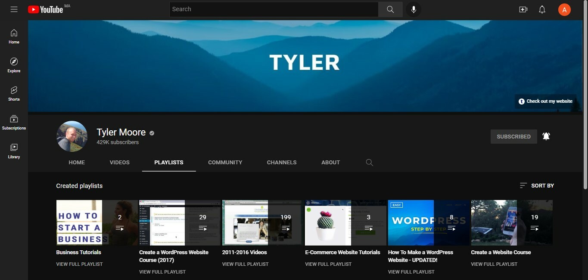Click the YouTube logo
This screenshot has height=280, width=588.
pyautogui.click(x=46, y=9)
